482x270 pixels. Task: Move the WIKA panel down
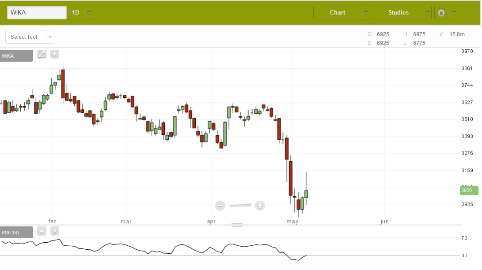click(54, 54)
